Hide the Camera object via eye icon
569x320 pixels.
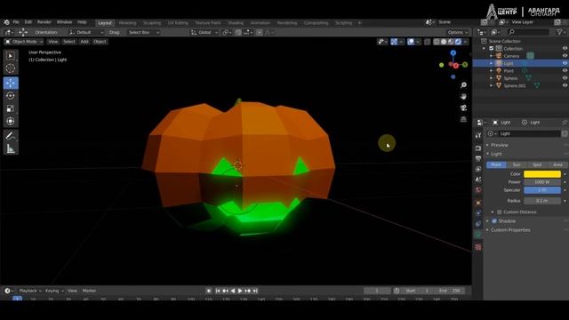[565, 56]
